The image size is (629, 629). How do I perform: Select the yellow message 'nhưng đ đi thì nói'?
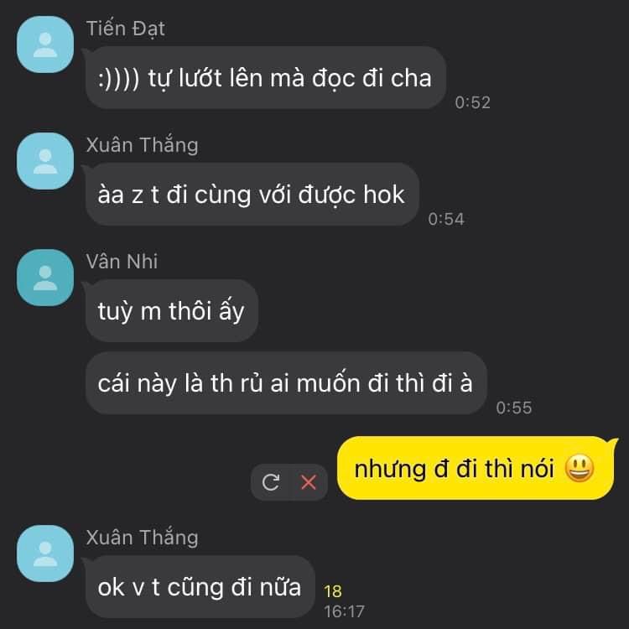click(476, 468)
